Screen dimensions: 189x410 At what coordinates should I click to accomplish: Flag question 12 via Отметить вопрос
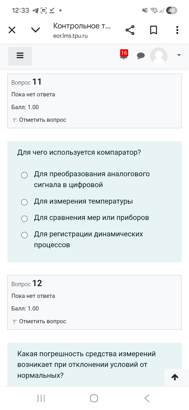(43, 321)
